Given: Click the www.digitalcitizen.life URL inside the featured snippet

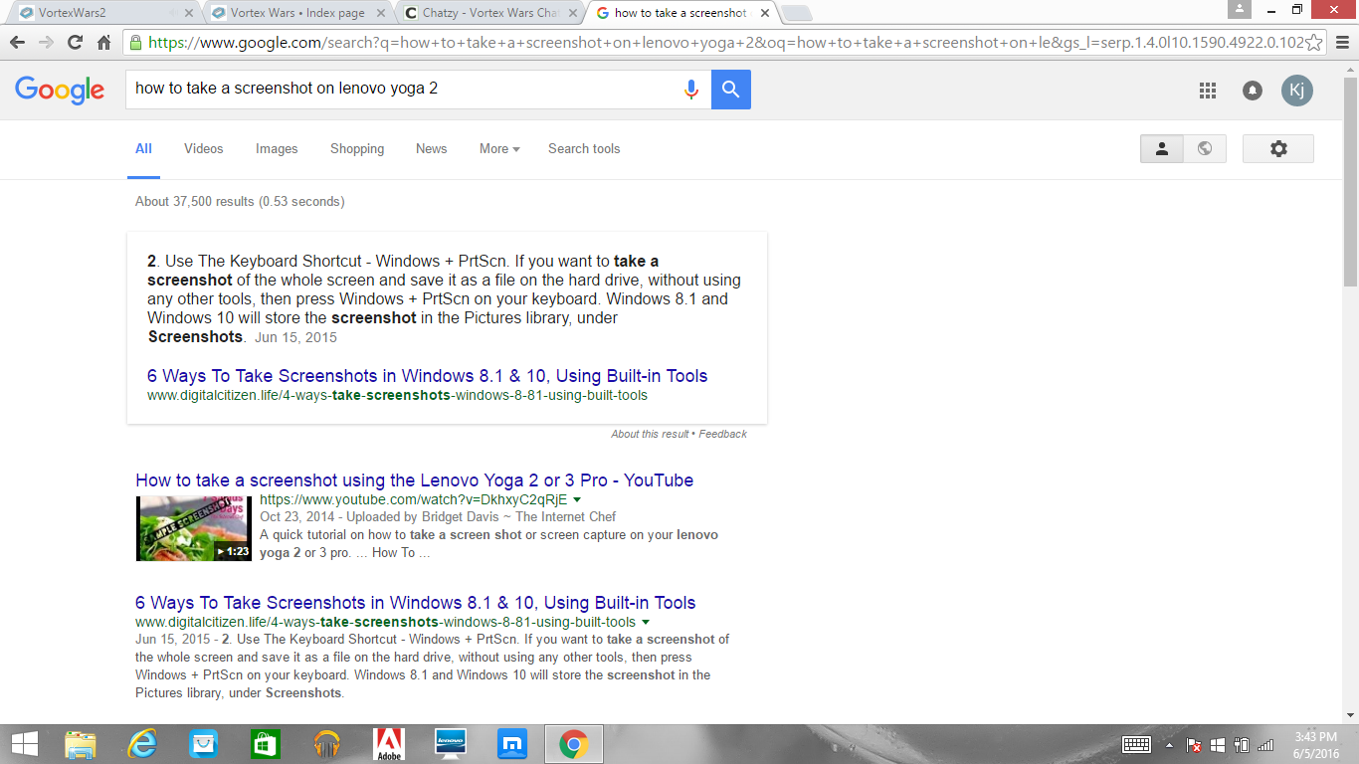Looking at the screenshot, I should click(397, 395).
